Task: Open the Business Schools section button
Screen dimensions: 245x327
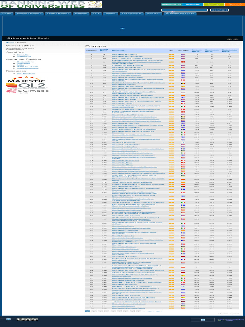Action: pos(214,4)
